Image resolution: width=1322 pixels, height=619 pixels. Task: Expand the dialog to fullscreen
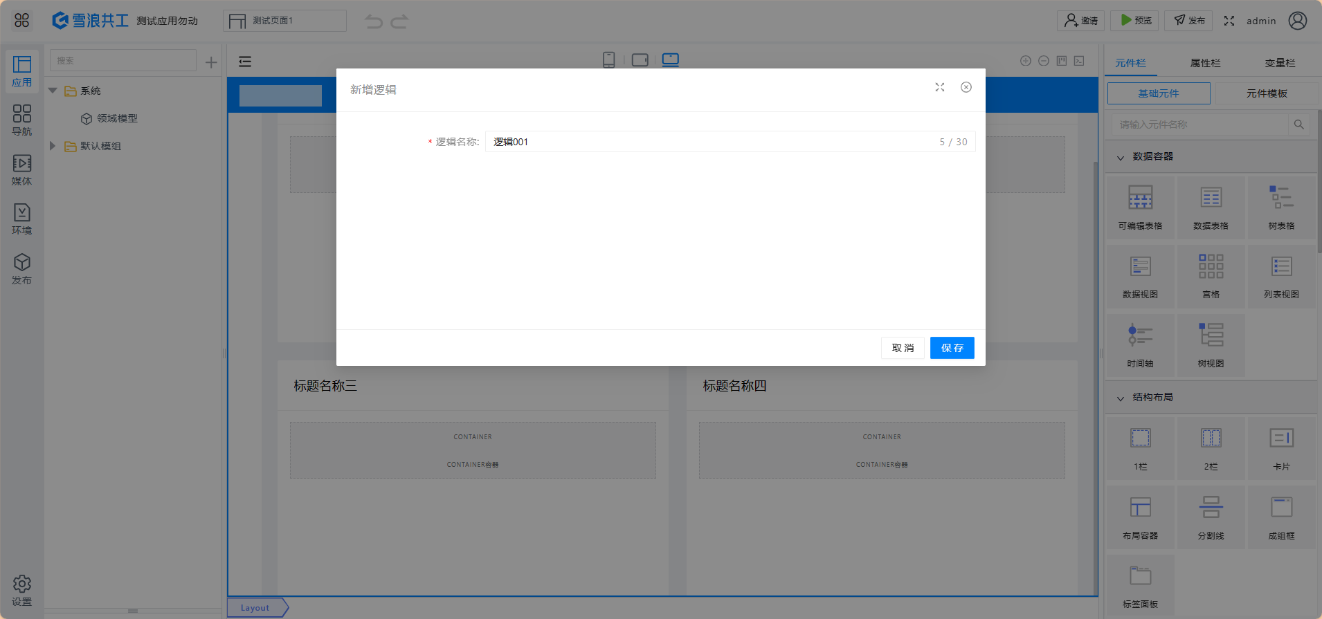(939, 87)
